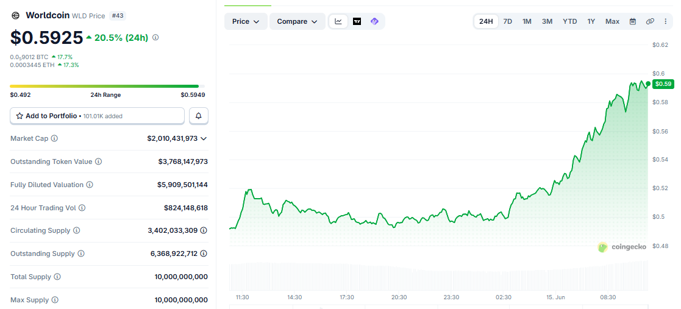Open the info icon beside 24h percentage
The image size is (681, 309).
click(x=155, y=38)
